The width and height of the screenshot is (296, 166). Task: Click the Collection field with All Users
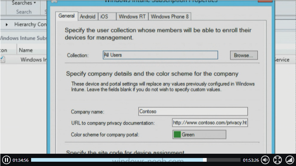[x=160, y=55]
